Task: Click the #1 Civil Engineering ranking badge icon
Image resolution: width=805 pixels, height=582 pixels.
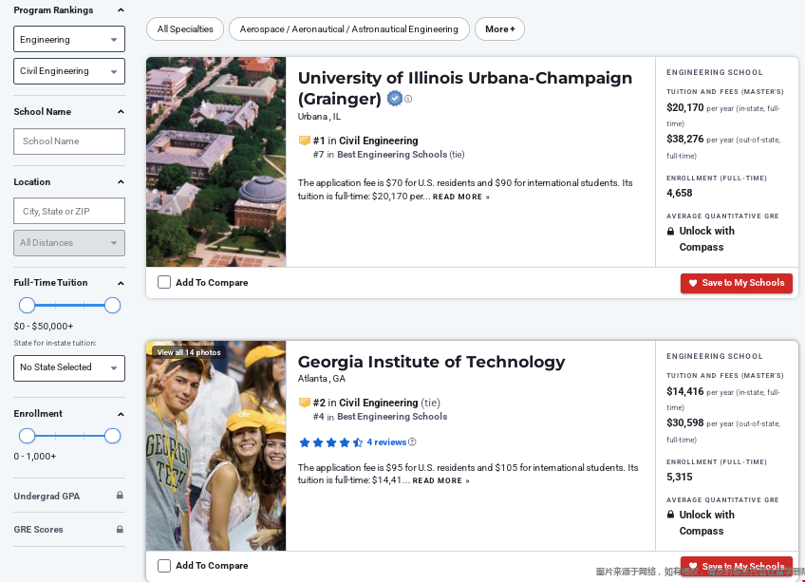Action: 305,141
